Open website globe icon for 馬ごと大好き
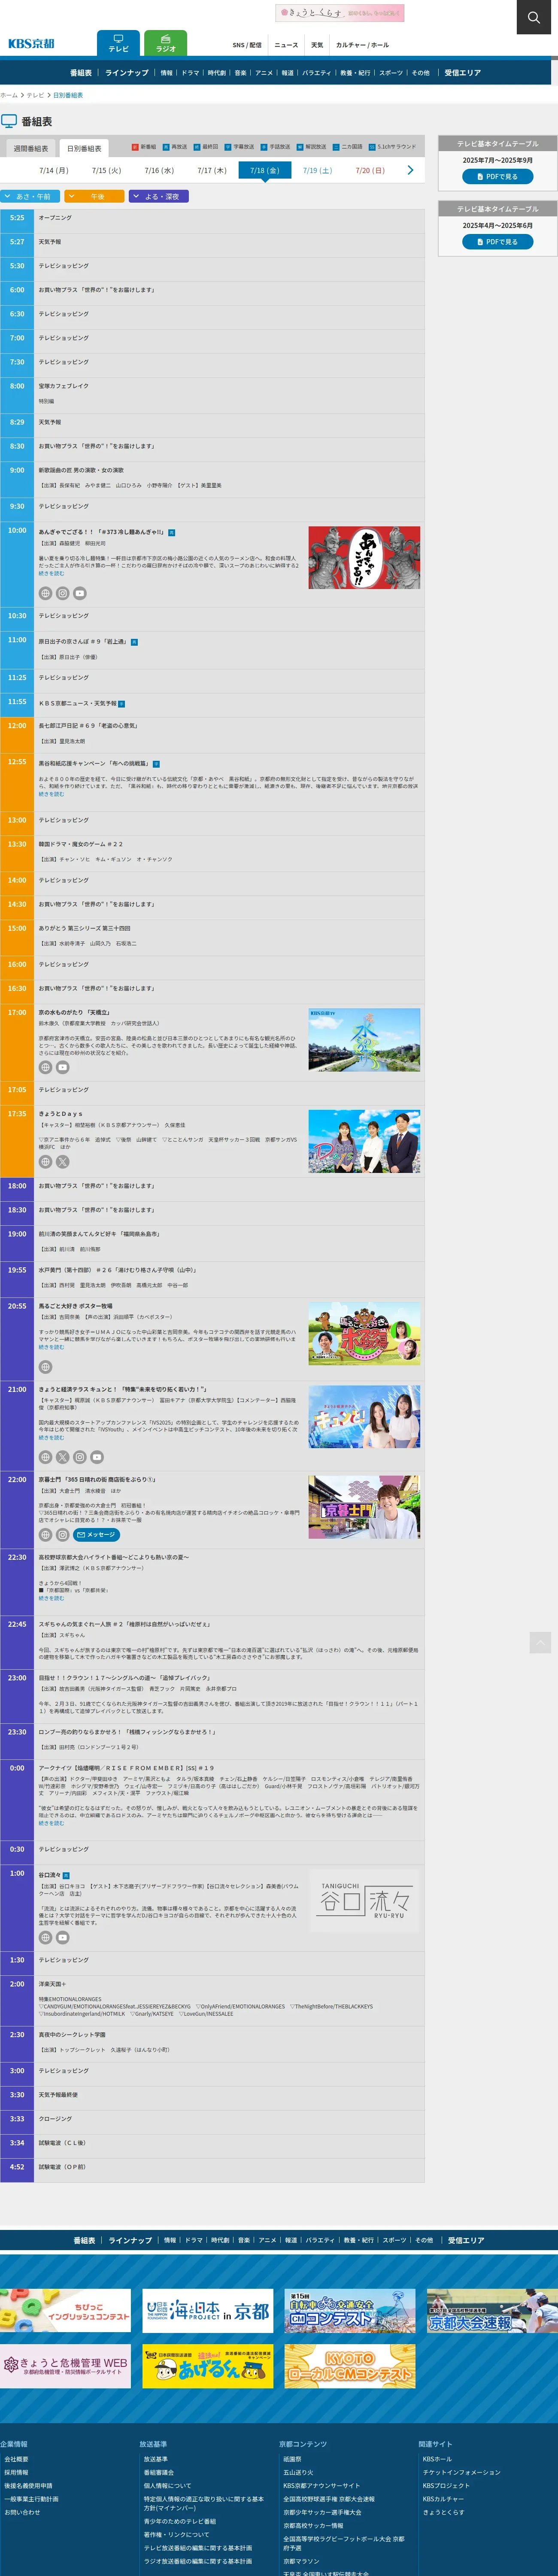The image size is (558, 2576). (x=45, y=1367)
